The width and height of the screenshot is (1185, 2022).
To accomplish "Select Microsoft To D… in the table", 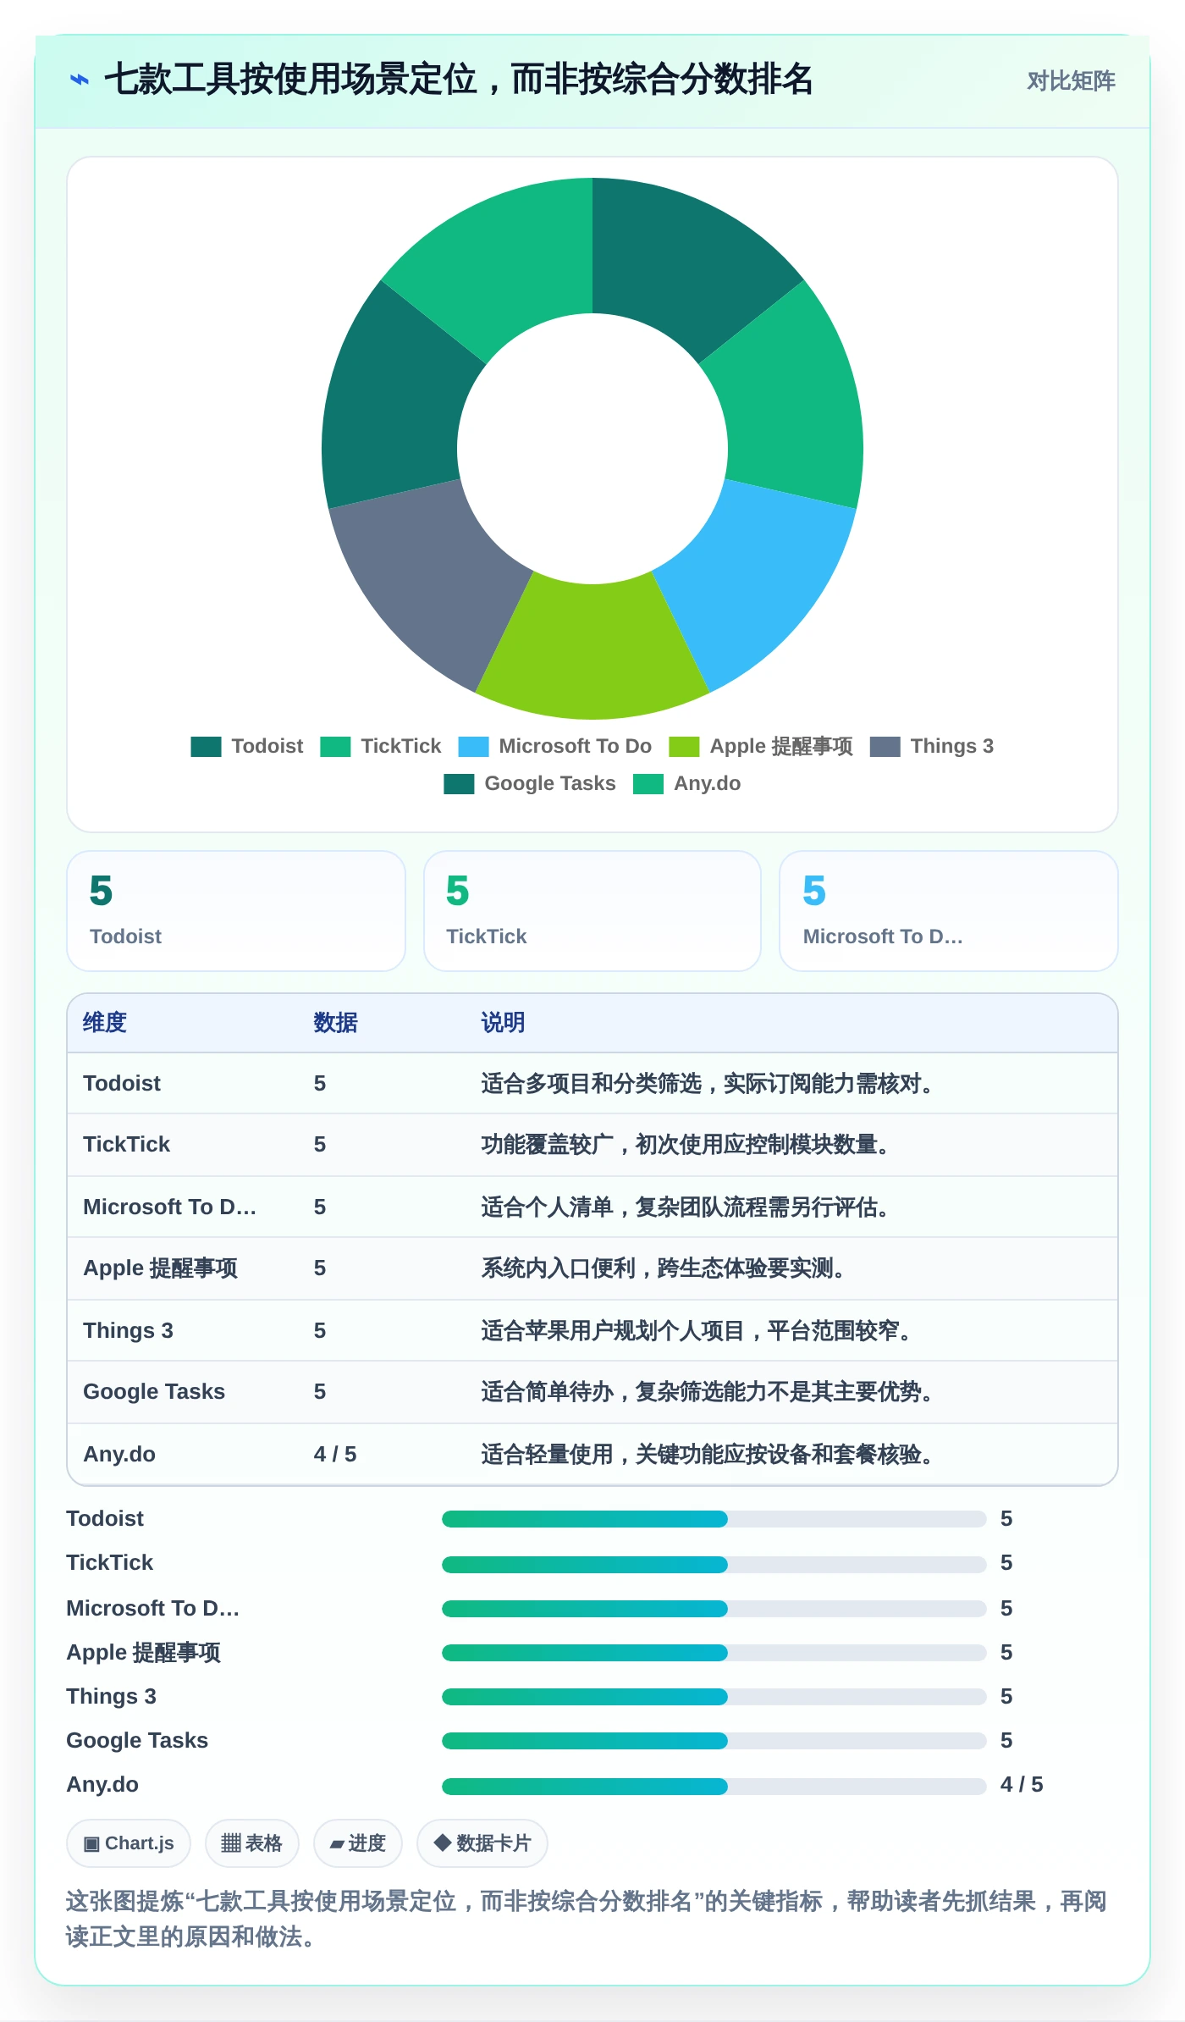I will pyautogui.click(x=169, y=1207).
